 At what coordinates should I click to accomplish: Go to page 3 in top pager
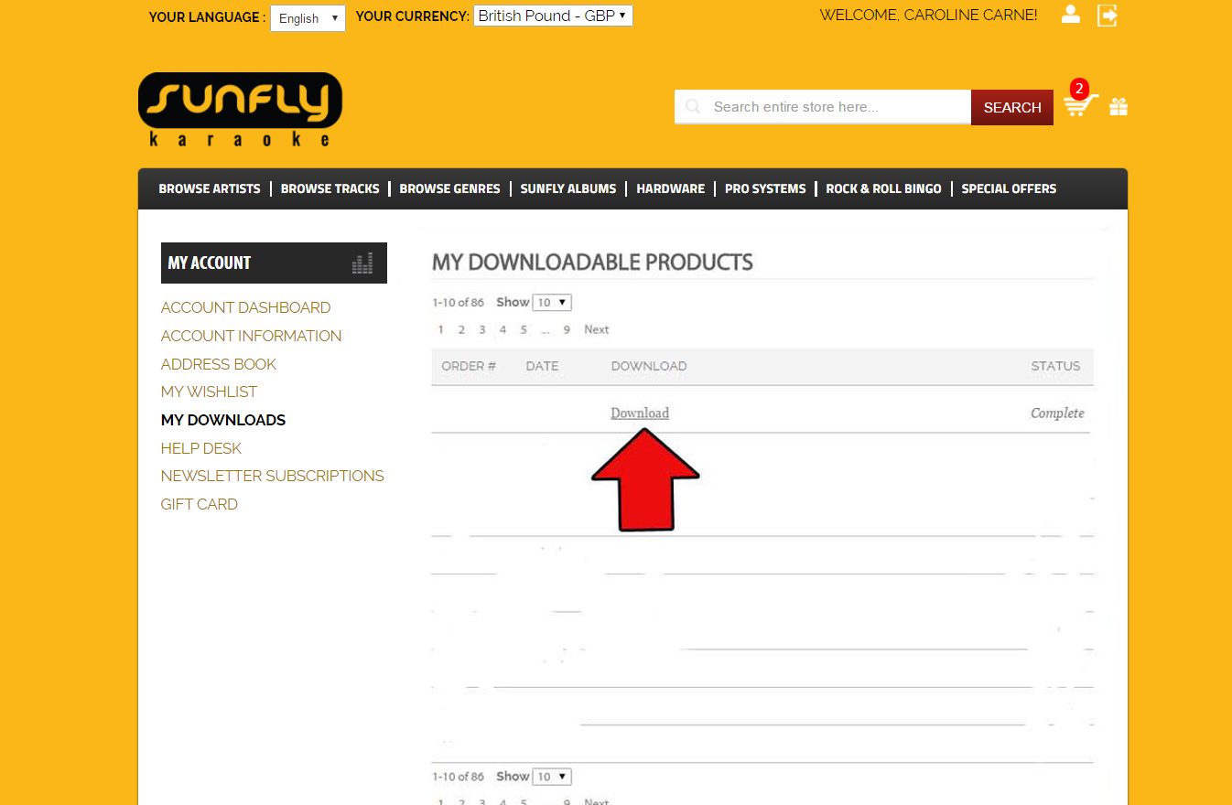(x=482, y=329)
